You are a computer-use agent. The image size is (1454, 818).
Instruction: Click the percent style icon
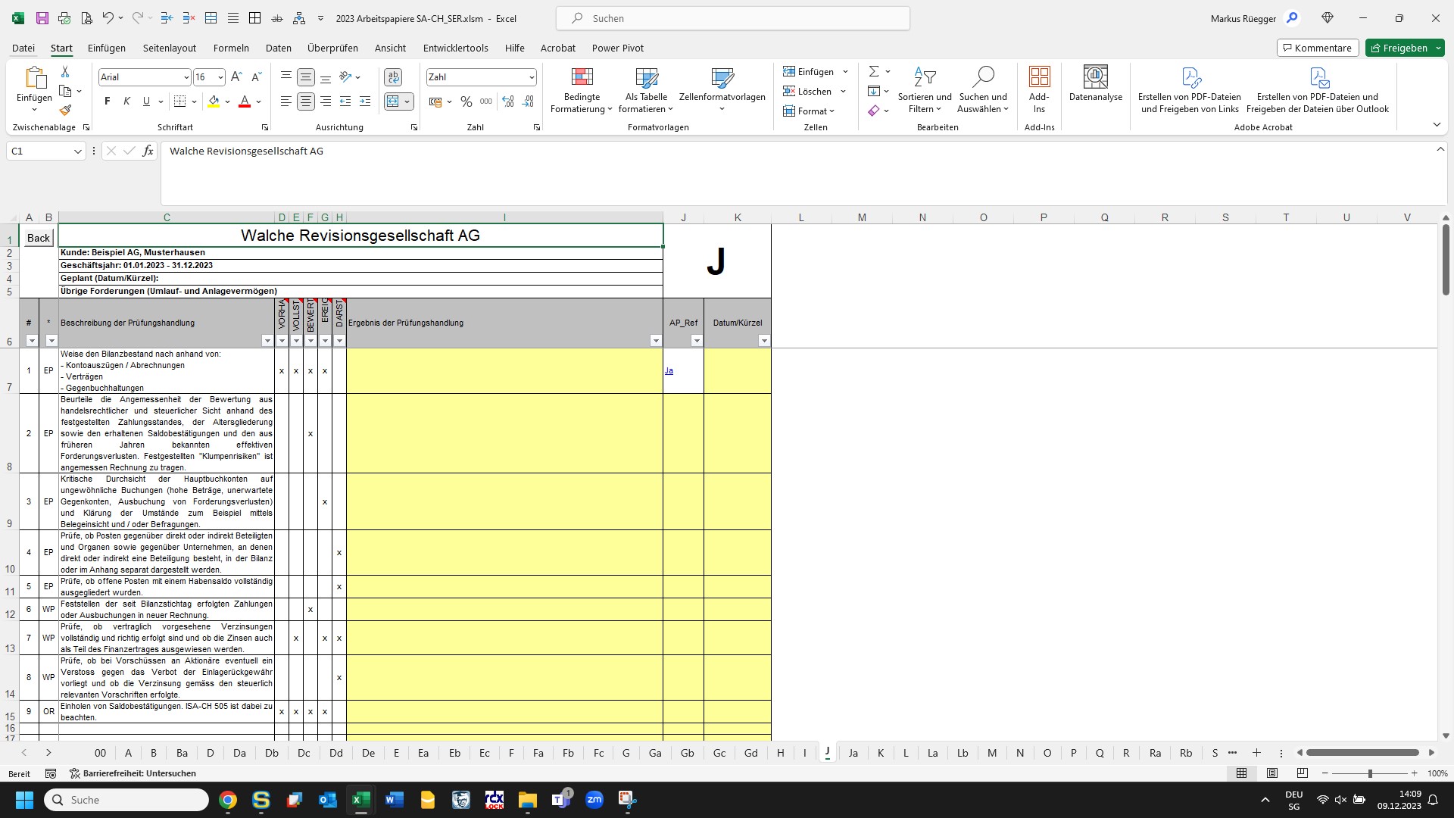(x=466, y=101)
